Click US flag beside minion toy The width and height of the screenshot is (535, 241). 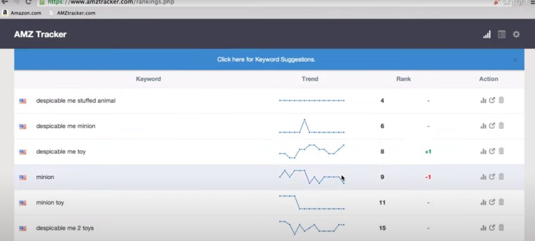pos(23,203)
